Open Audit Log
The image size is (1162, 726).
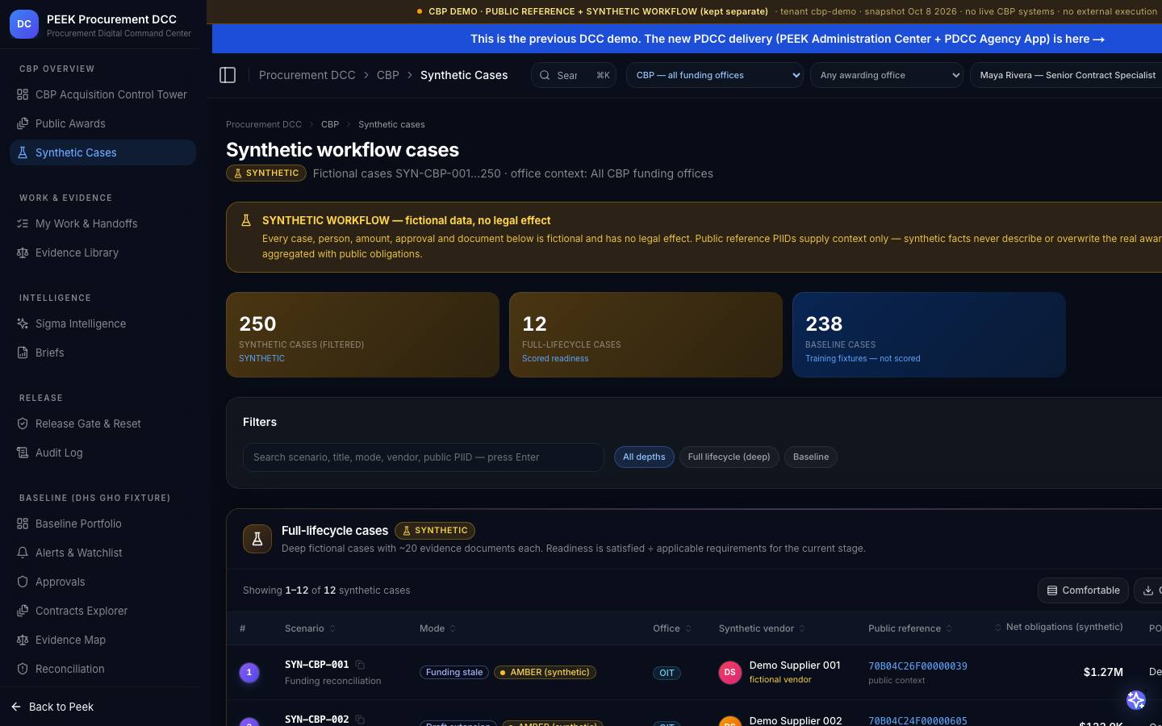(x=102, y=453)
